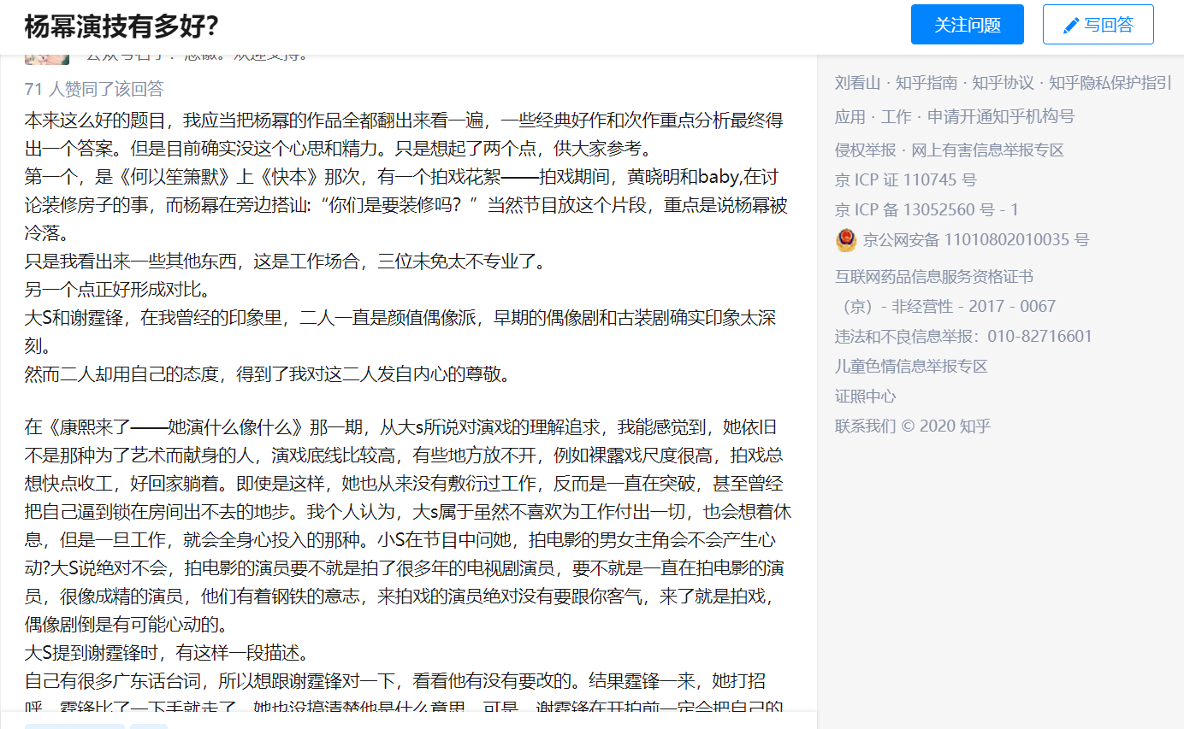Open 知乎隐私保护指引 link
The width and height of the screenshot is (1184, 729).
click(x=1110, y=83)
